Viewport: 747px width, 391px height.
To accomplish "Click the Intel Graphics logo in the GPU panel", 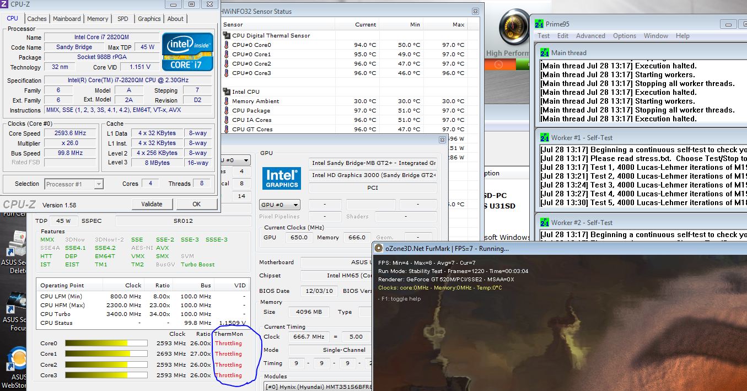I will (x=281, y=178).
